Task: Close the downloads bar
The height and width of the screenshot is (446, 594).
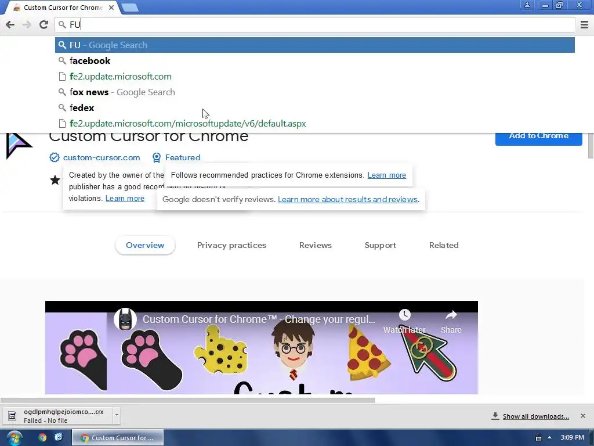Action: [x=583, y=416]
